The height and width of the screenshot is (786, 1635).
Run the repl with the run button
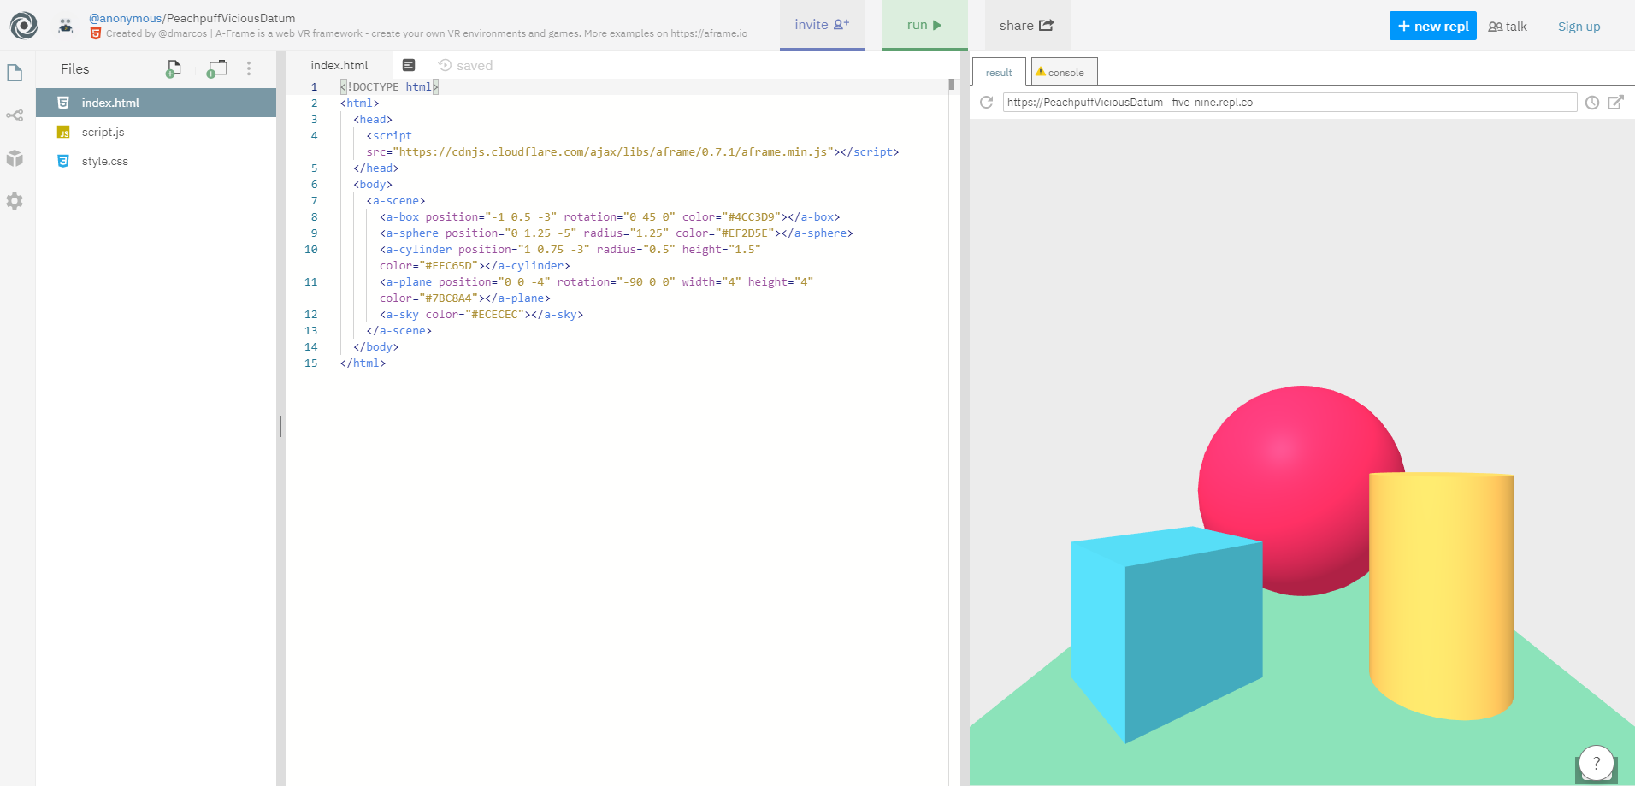click(x=924, y=25)
